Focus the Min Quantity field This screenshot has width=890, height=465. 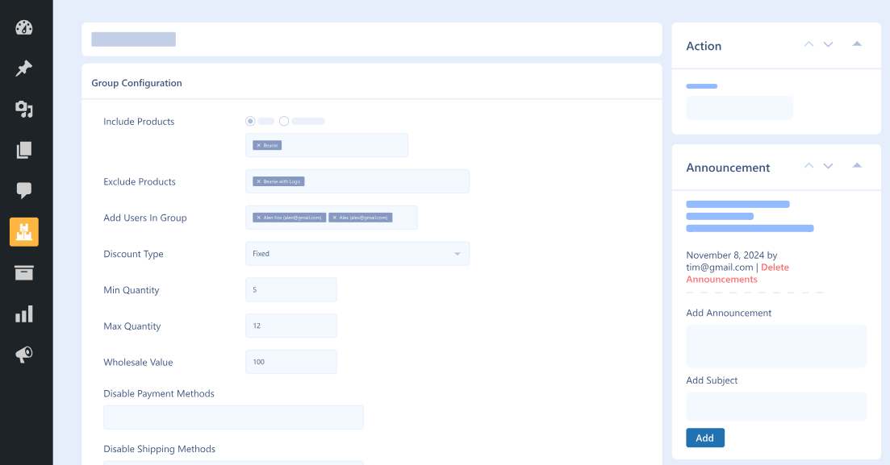tap(291, 290)
